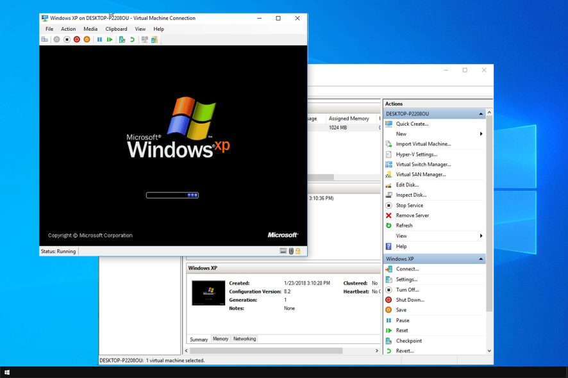Collapse the Windows XP actions section
Viewport: 568px width, 378px height.
(481, 259)
